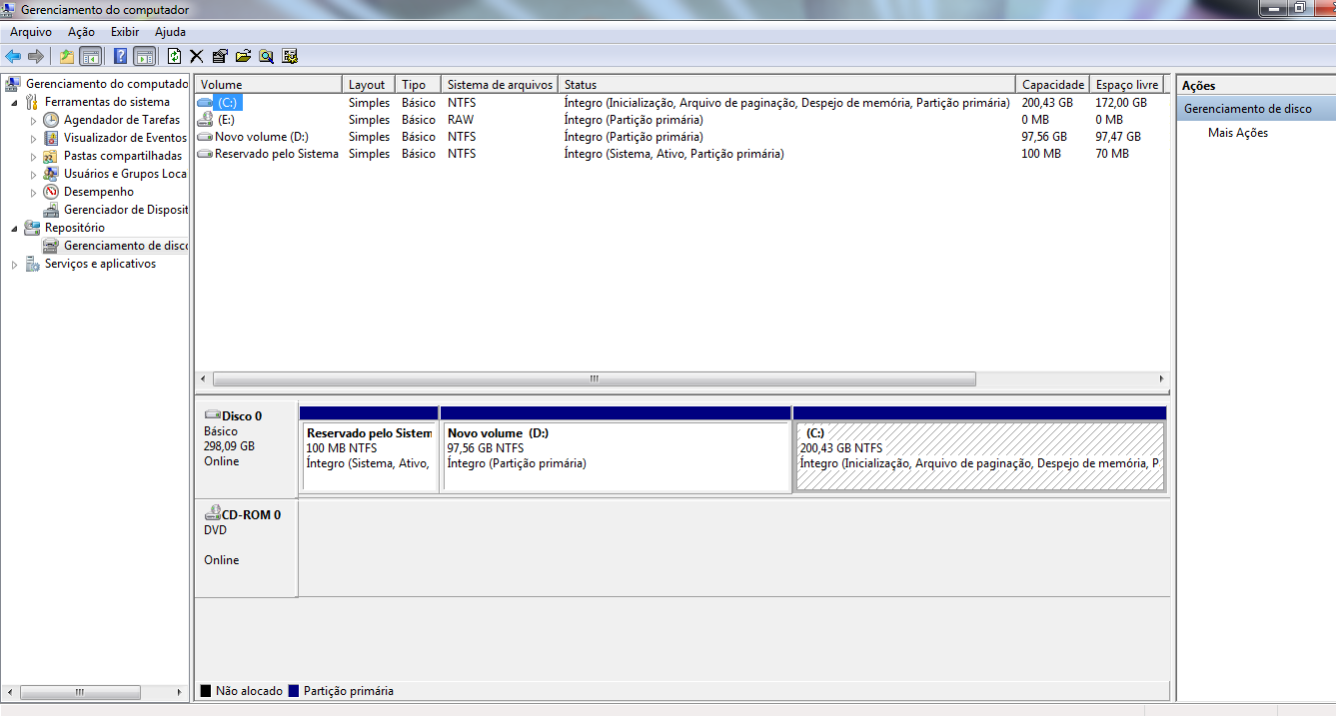Click the Ferramentas do sistema tools icon
The image size is (1336, 716).
(x=32, y=102)
